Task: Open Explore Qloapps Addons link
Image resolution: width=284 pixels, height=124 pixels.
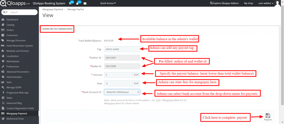Action: click(x=224, y=3)
